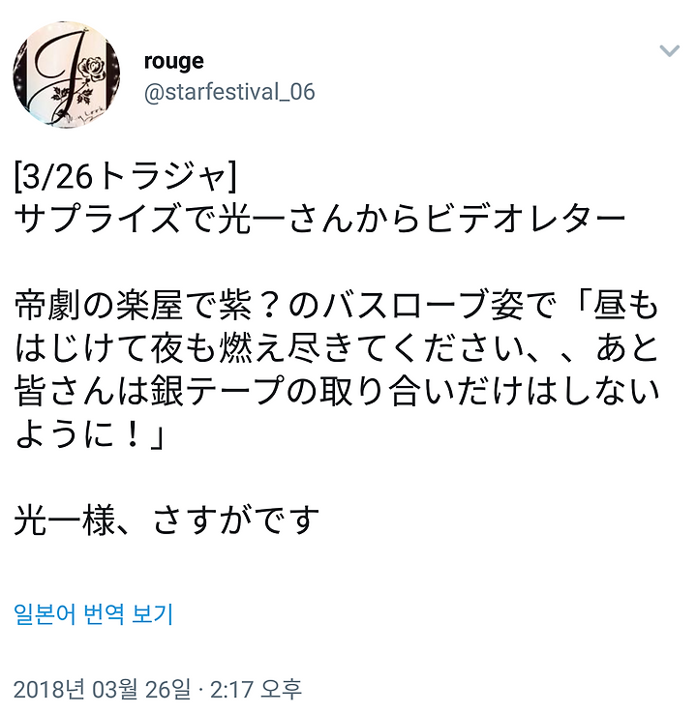This screenshot has width=697, height=714.
Task: Click the 2:17 오후 time text
Action: (x=256, y=690)
